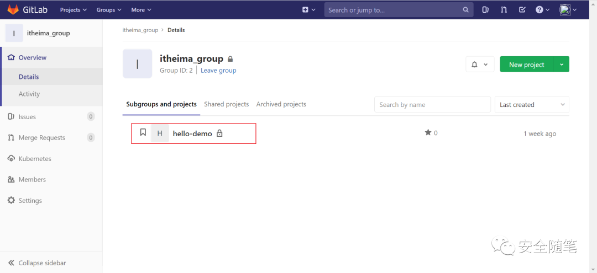597x273 pixels.
Task: Switch to Archived projects tab
Action: click(281, 104)
